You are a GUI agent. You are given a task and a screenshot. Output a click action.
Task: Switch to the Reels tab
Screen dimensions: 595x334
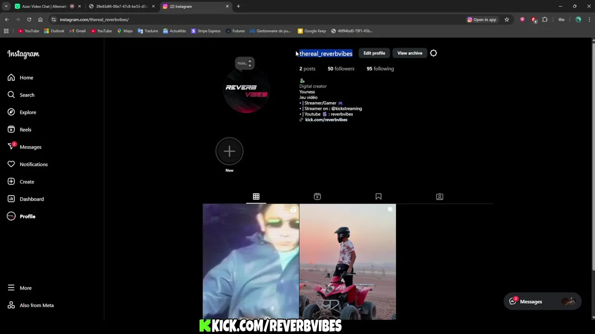pos(317,197)
